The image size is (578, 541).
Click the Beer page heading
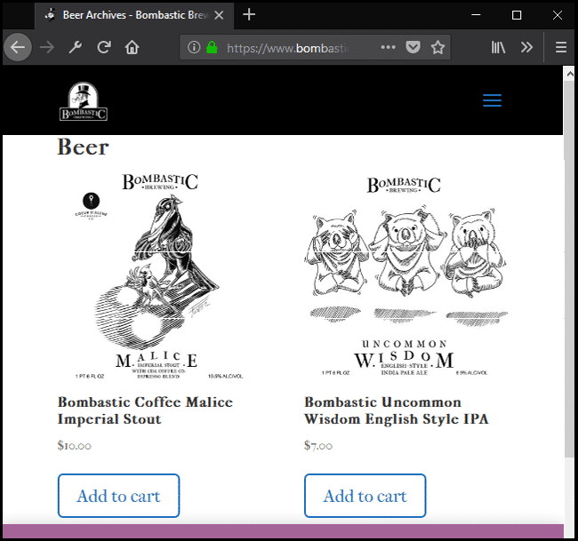[x=83, y=147]
